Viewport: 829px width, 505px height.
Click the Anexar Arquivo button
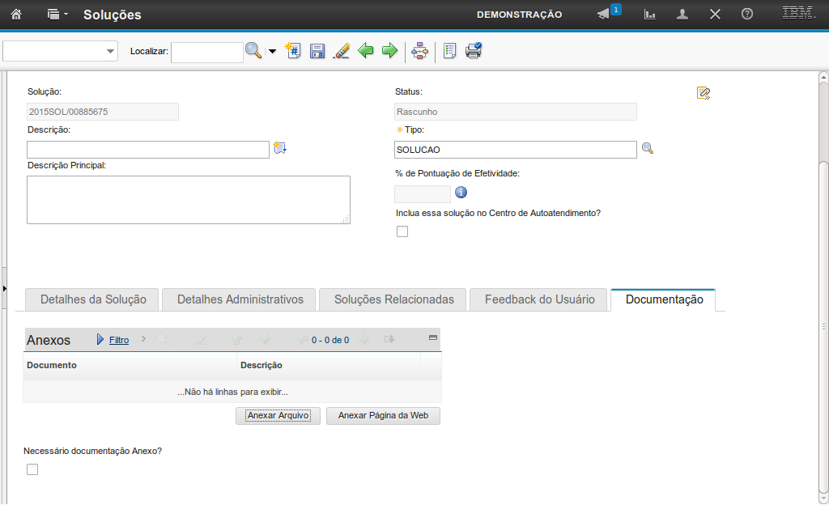tap(278, 416)
